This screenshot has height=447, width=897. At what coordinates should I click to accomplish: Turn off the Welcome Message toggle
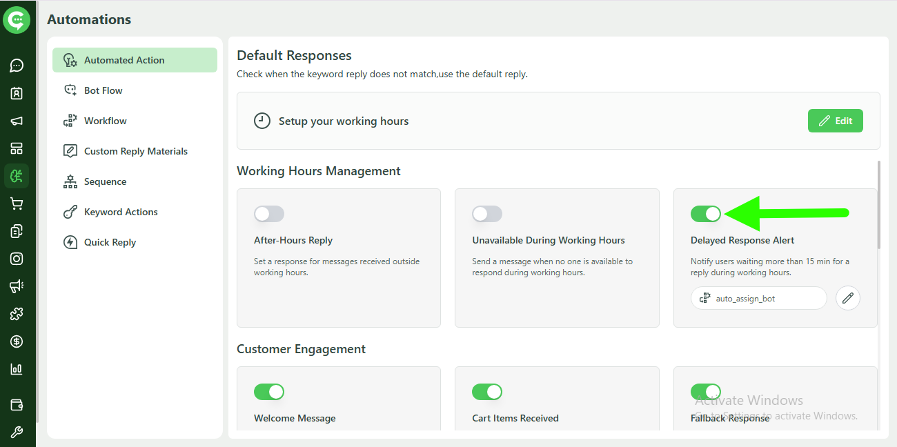[x=269, y=392]
